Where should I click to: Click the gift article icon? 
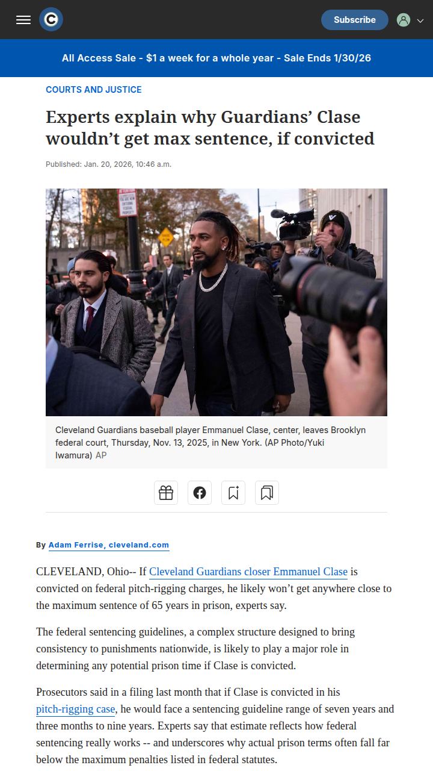(166, 493)
